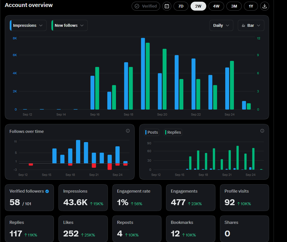Viewport: 287px width, 242px height.
Task: Click the 8K impressions axis label
Action: tap(15, 38)
